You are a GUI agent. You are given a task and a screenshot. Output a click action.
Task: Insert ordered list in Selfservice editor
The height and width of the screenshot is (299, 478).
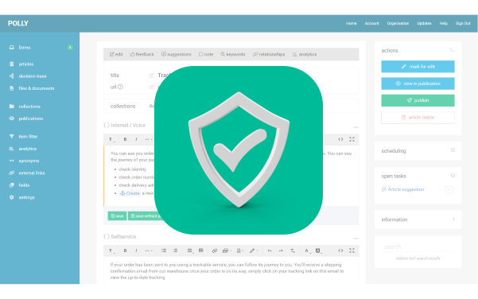(175, 250)
